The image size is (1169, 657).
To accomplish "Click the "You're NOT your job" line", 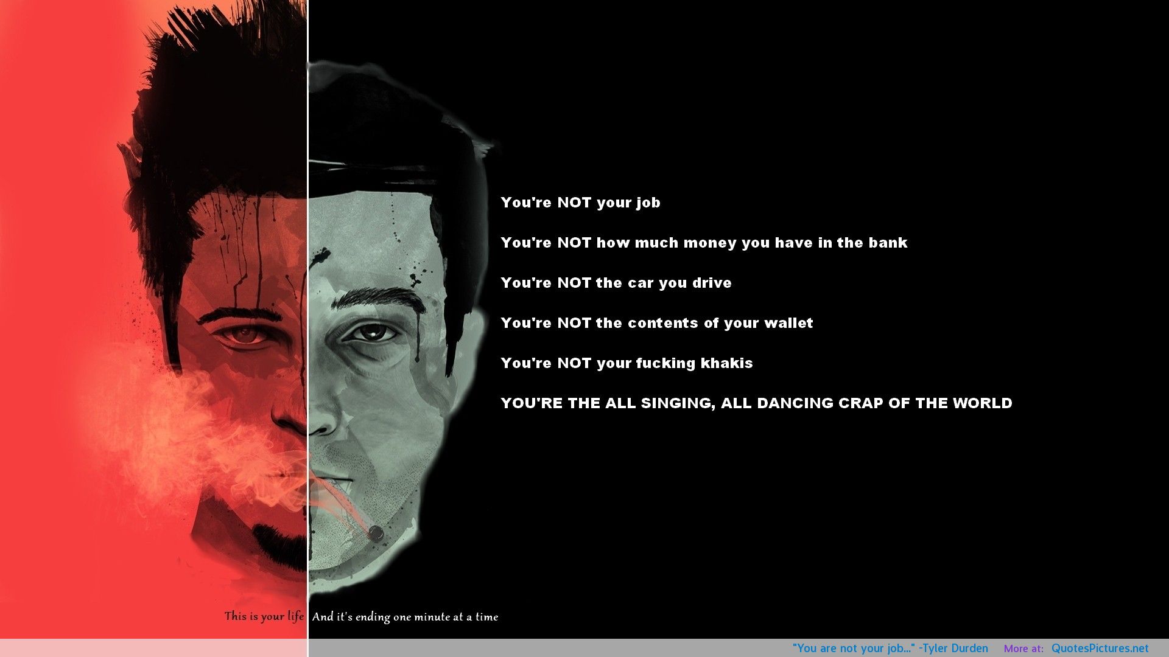I will pyautogui.click(x=580, y=203).
